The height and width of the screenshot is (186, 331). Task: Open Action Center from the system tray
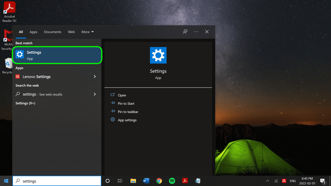coord(323,181)
